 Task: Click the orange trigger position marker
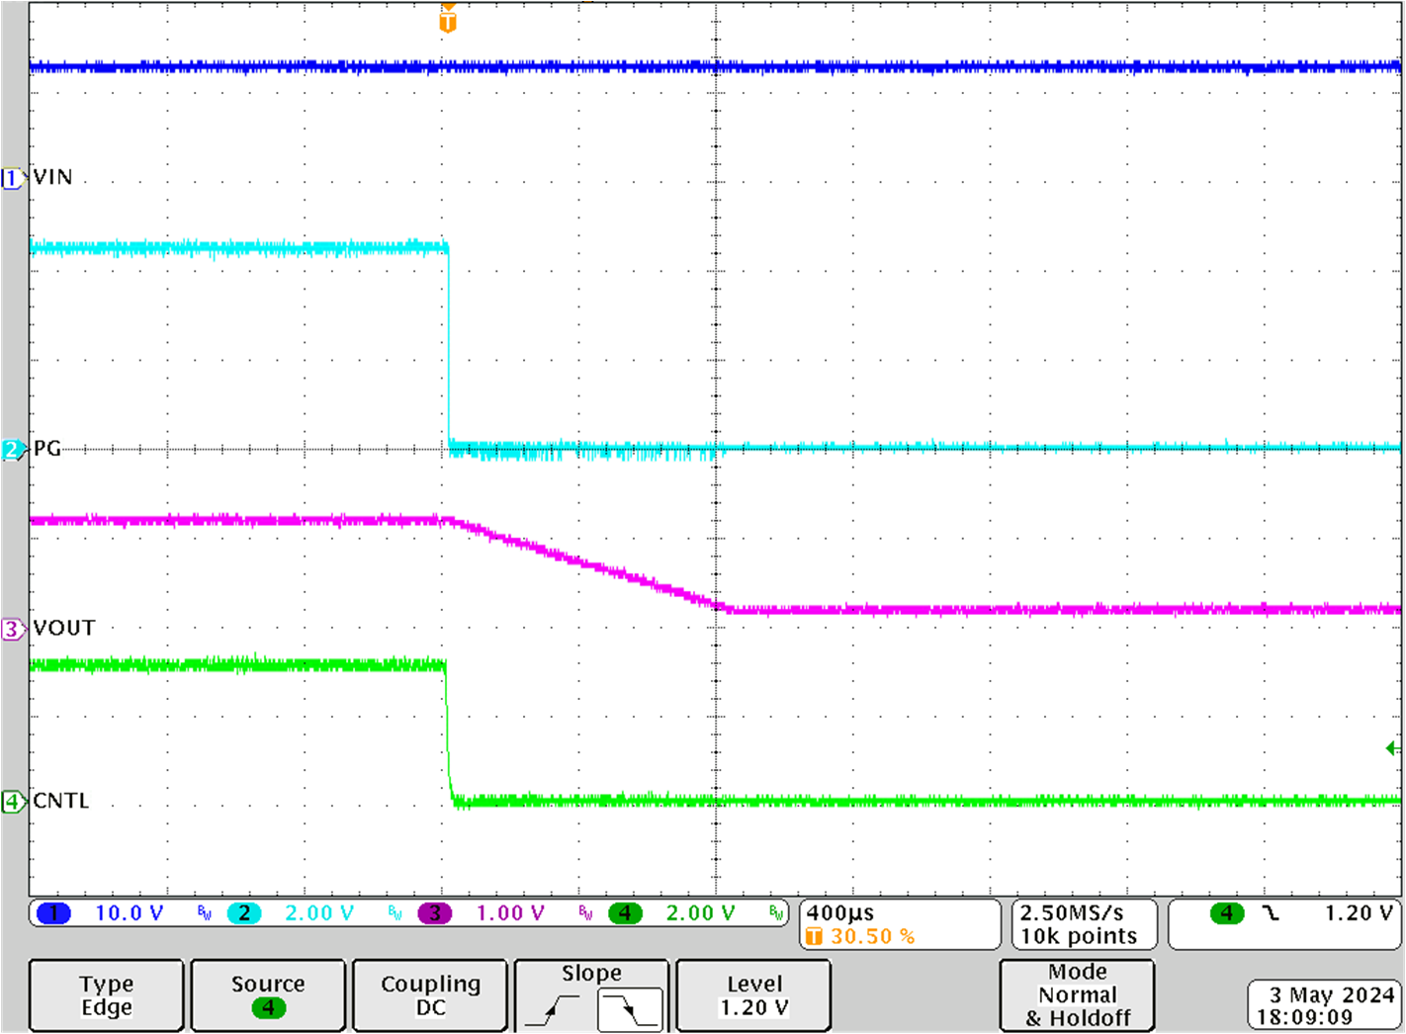click(447, 16)
